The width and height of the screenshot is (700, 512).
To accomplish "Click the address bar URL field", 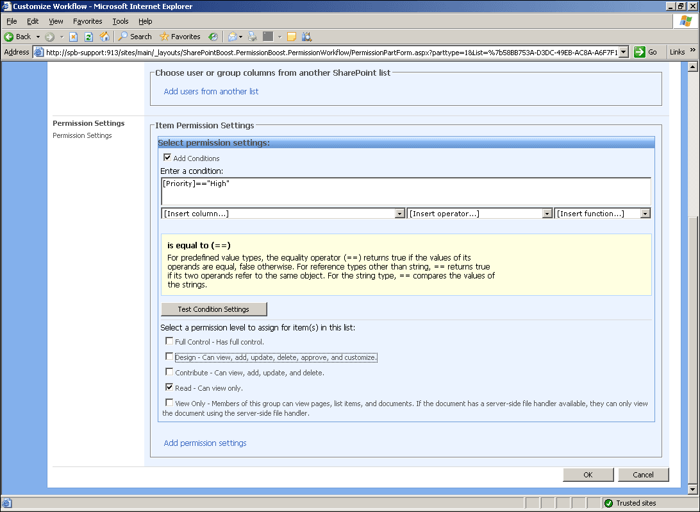I will [x=331, y=52].
